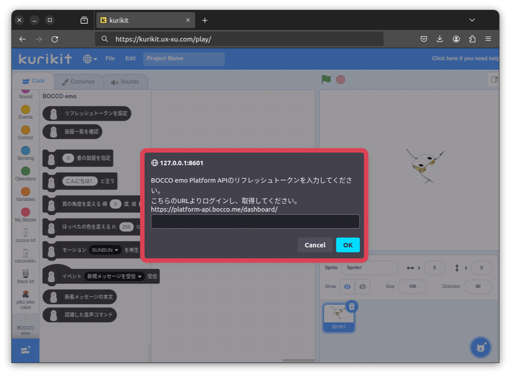
Task: Click the refresh token input field
Action: pos(255,221)
